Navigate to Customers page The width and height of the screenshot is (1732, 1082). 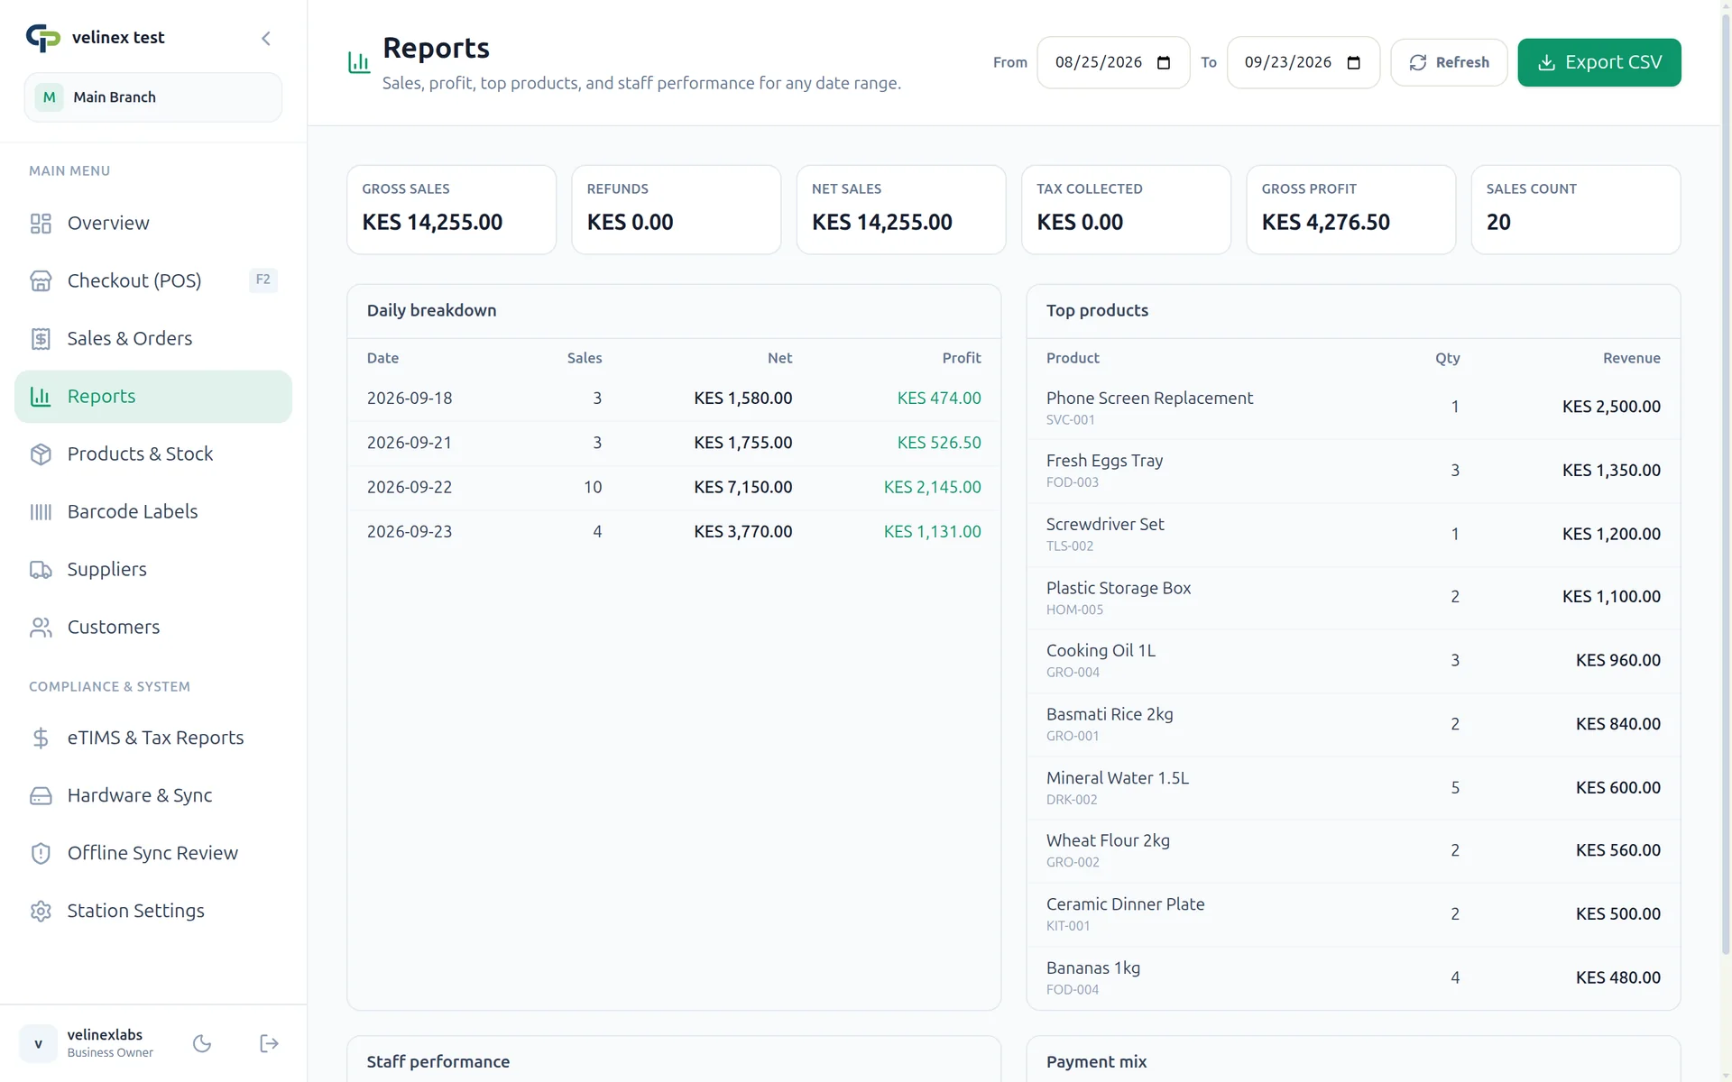click(x=153, y=628)
